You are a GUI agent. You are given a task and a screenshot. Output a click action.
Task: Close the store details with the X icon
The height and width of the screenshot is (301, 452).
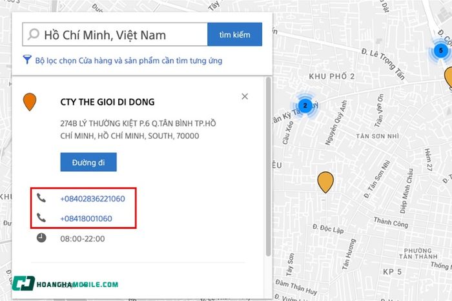tap(245, 96)
